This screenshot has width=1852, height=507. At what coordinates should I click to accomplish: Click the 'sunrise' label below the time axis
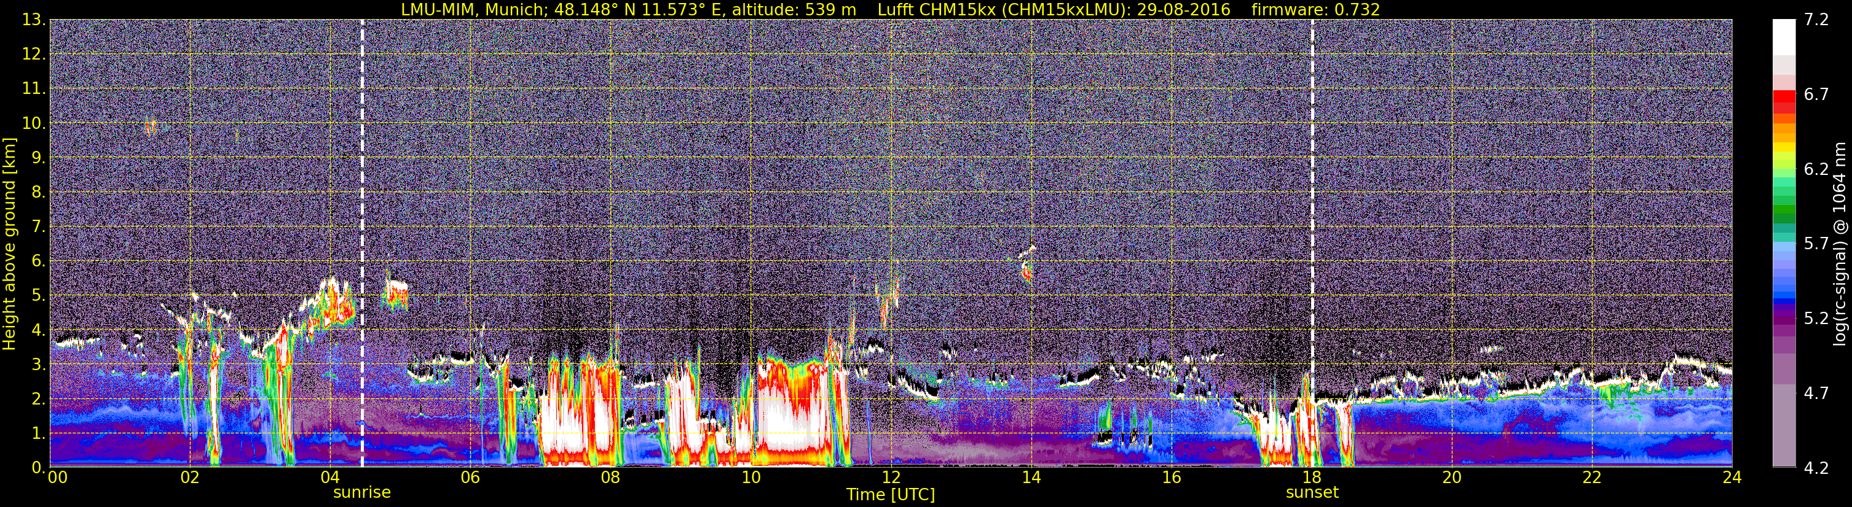point(361,493)
